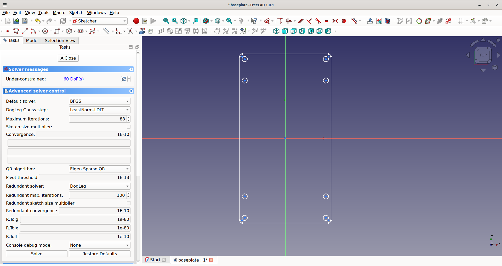Open the Sketch menu
502x266 pixels.
(76, 13)
